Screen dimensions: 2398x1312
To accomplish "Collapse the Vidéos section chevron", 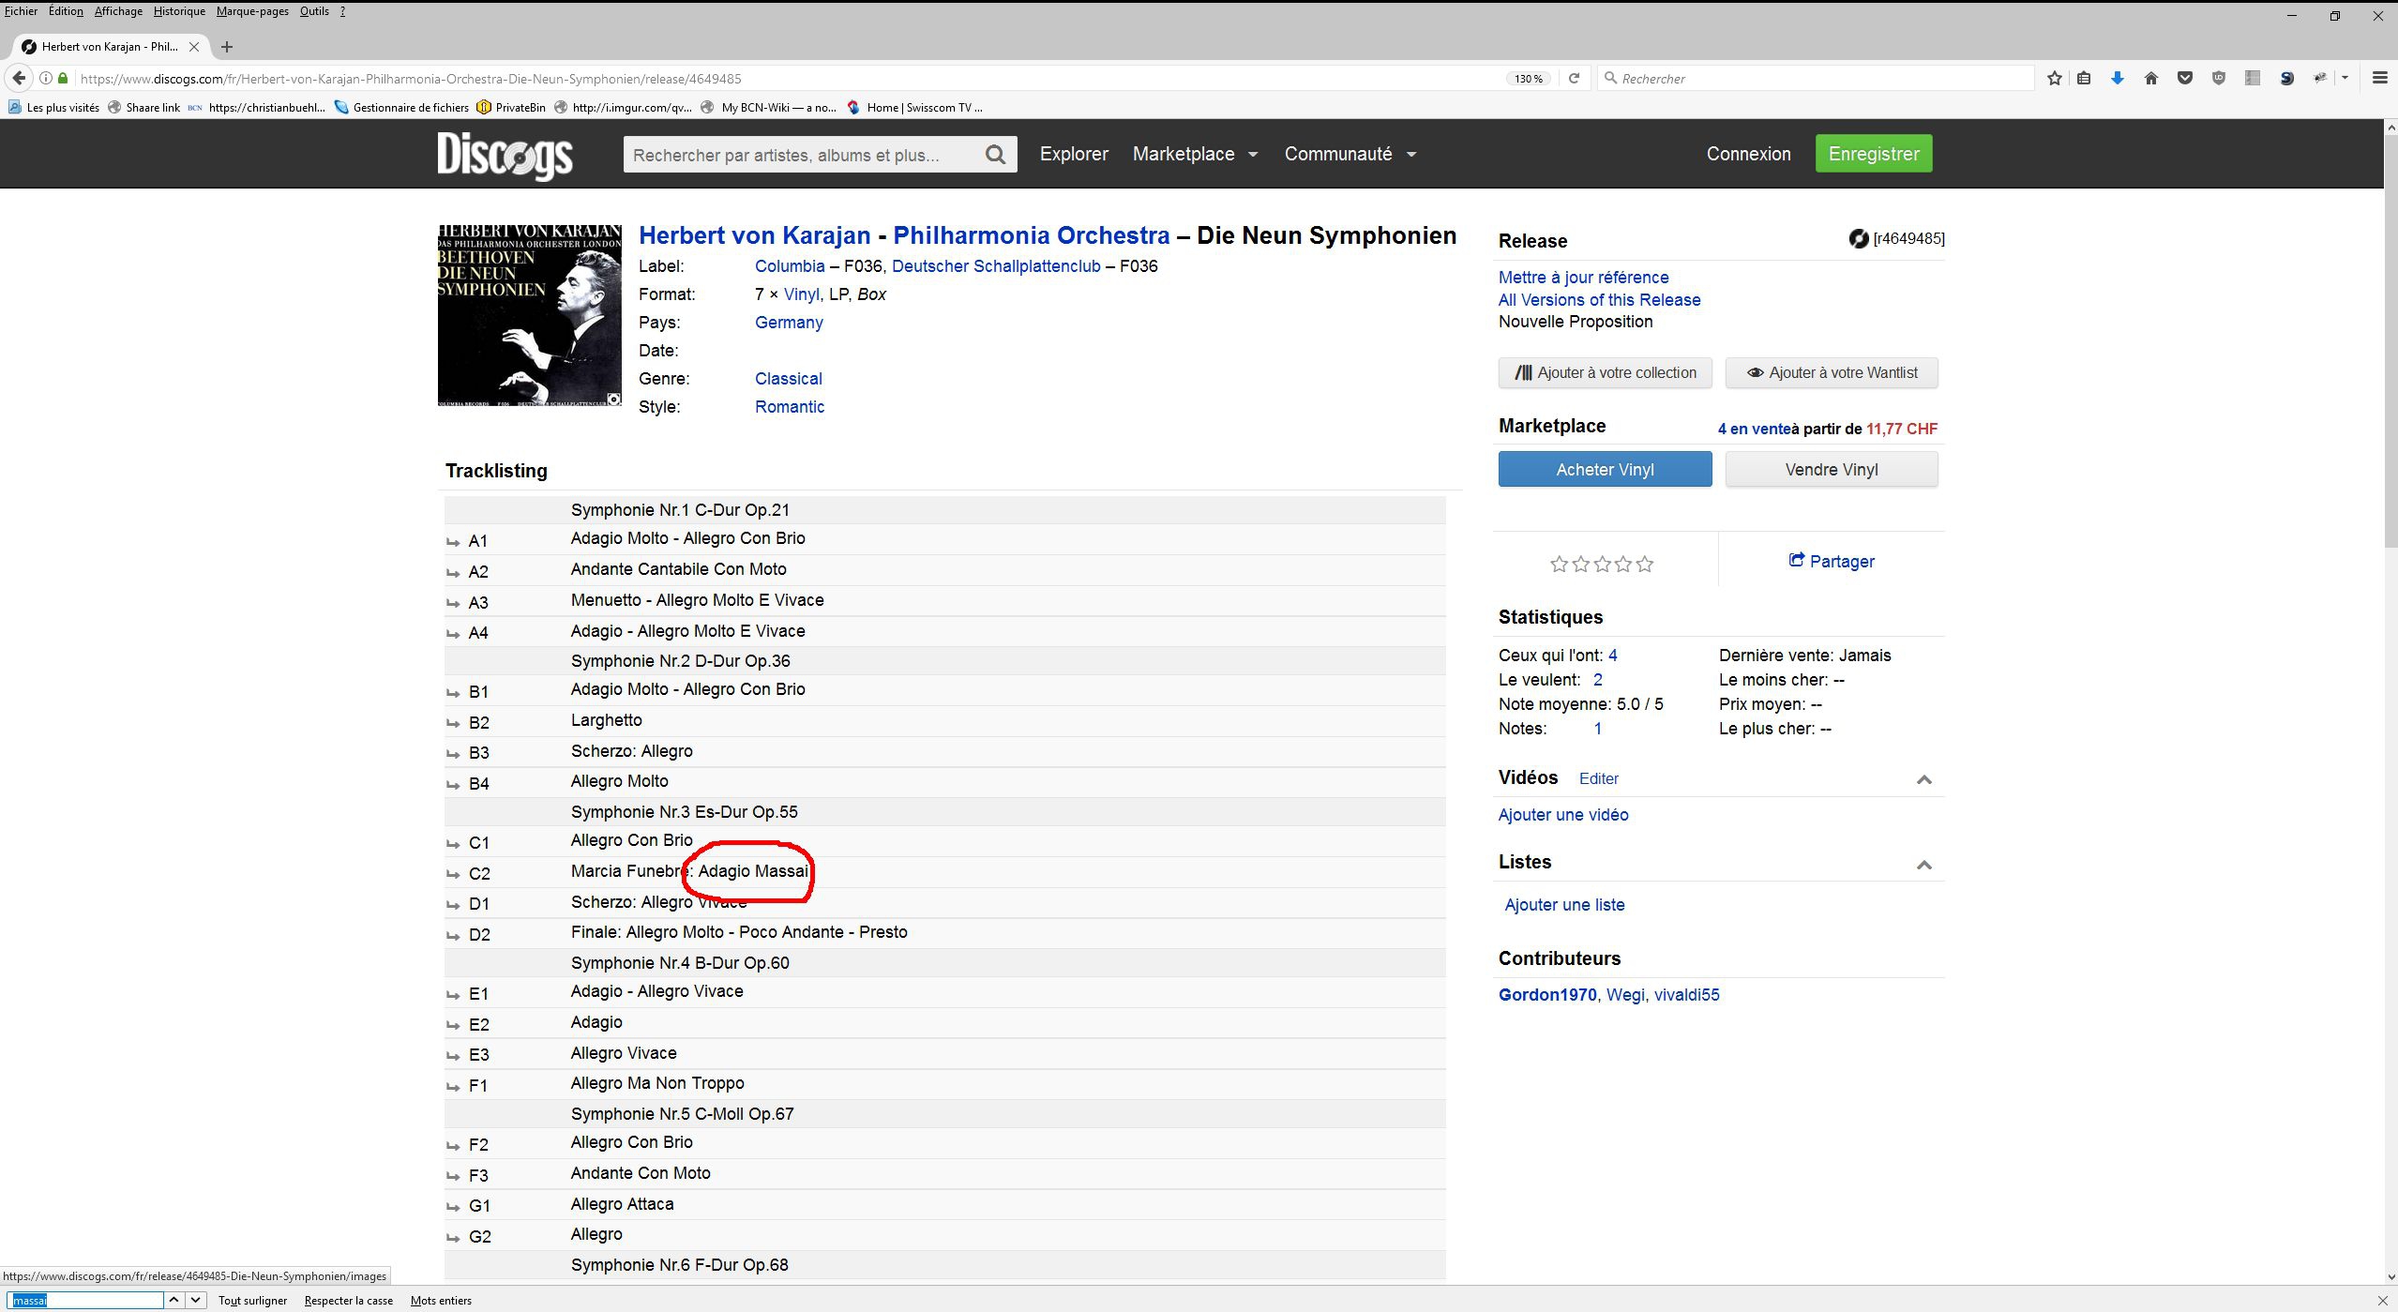I will coord(1923,779).
